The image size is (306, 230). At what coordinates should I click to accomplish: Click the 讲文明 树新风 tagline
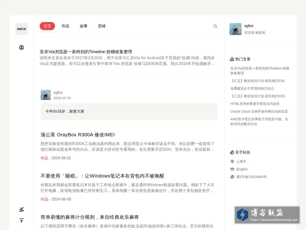(x=255, y=33)
